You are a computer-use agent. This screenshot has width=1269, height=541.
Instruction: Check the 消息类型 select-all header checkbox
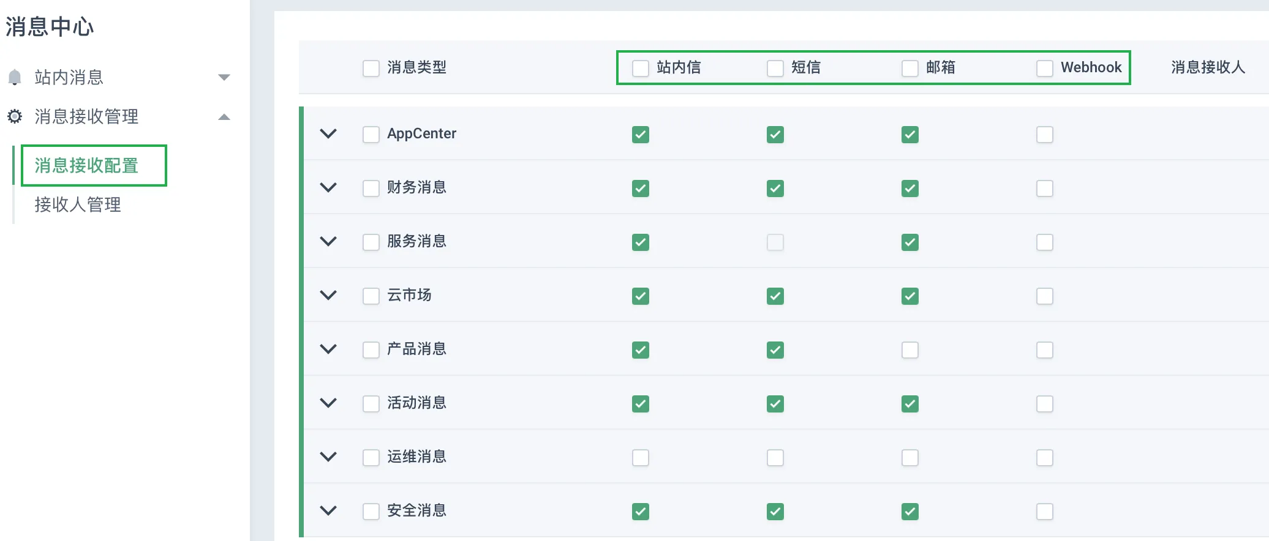point(371,68)
